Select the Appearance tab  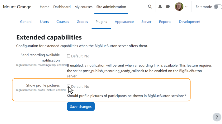[x=124, y=22]
